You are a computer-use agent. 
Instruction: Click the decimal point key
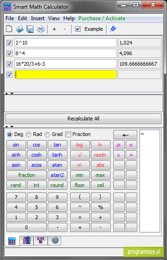coord(57,227)
